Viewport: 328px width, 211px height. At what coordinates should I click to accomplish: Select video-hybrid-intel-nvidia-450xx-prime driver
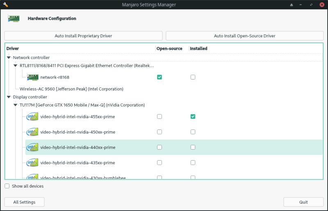tap(174, 132)
